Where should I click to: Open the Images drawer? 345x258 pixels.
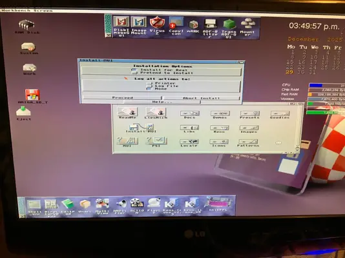[x=249, y=129]
